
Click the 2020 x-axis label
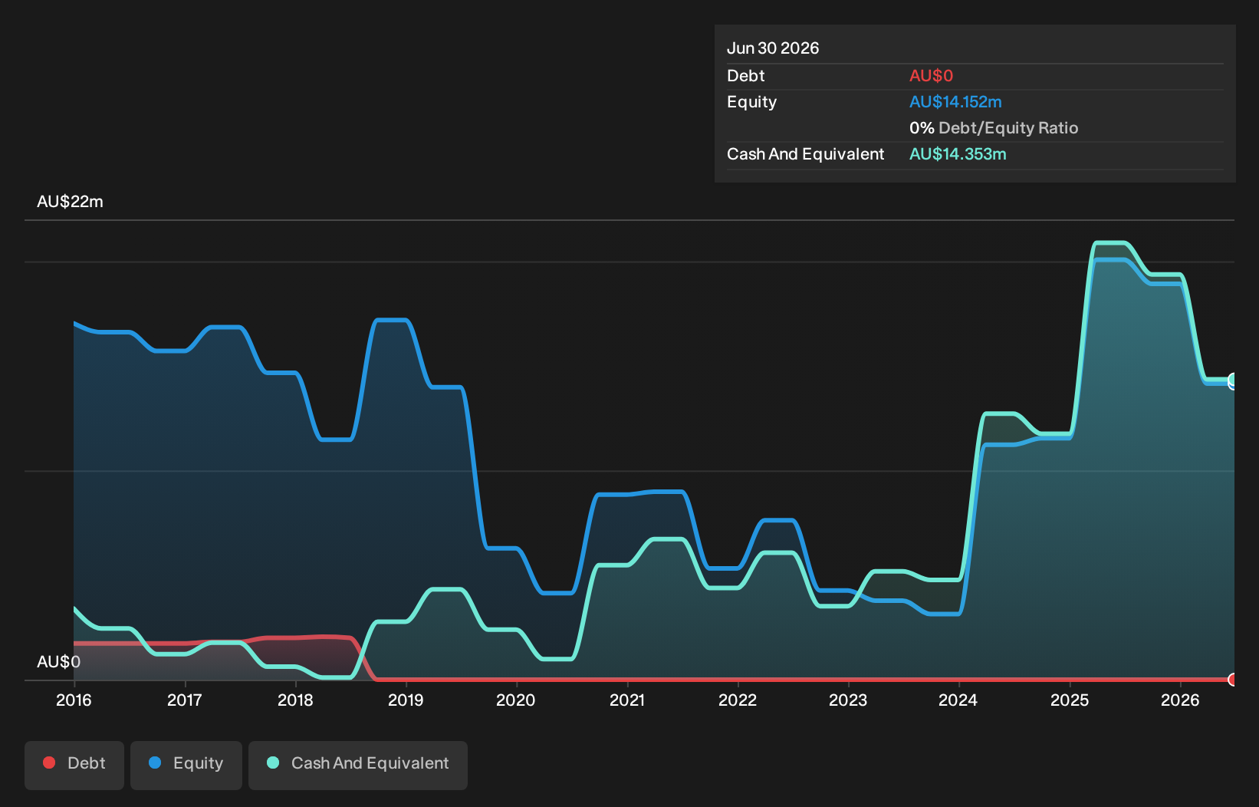pos(516,700)
